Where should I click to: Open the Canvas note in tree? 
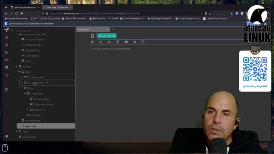pos(29,137)
